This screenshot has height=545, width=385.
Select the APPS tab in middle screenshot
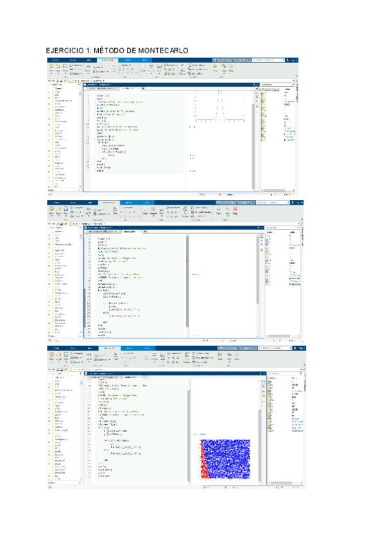coord(90,202)
